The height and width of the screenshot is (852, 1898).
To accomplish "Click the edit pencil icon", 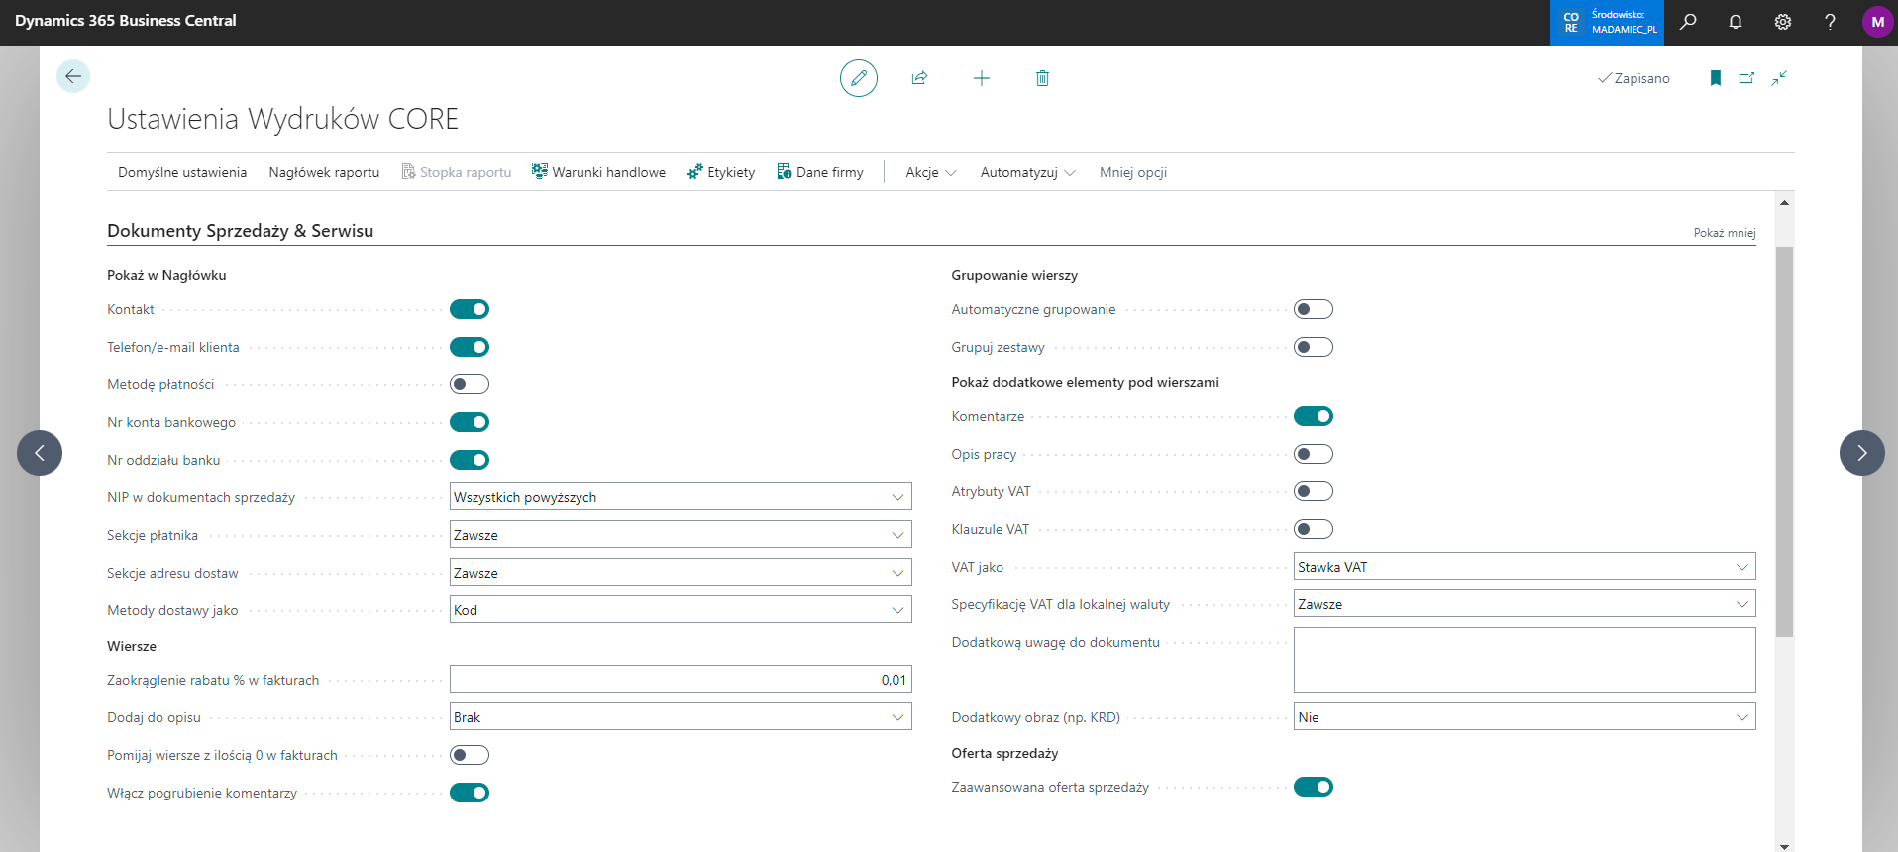I will (859, 78).
